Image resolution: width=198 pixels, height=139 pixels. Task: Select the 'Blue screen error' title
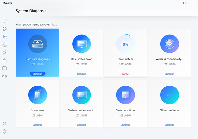82,59
